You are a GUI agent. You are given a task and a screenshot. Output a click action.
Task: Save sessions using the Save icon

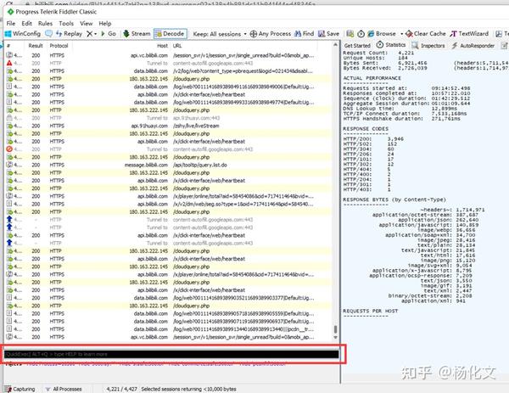pyautogui.click(x=328, y=34)
